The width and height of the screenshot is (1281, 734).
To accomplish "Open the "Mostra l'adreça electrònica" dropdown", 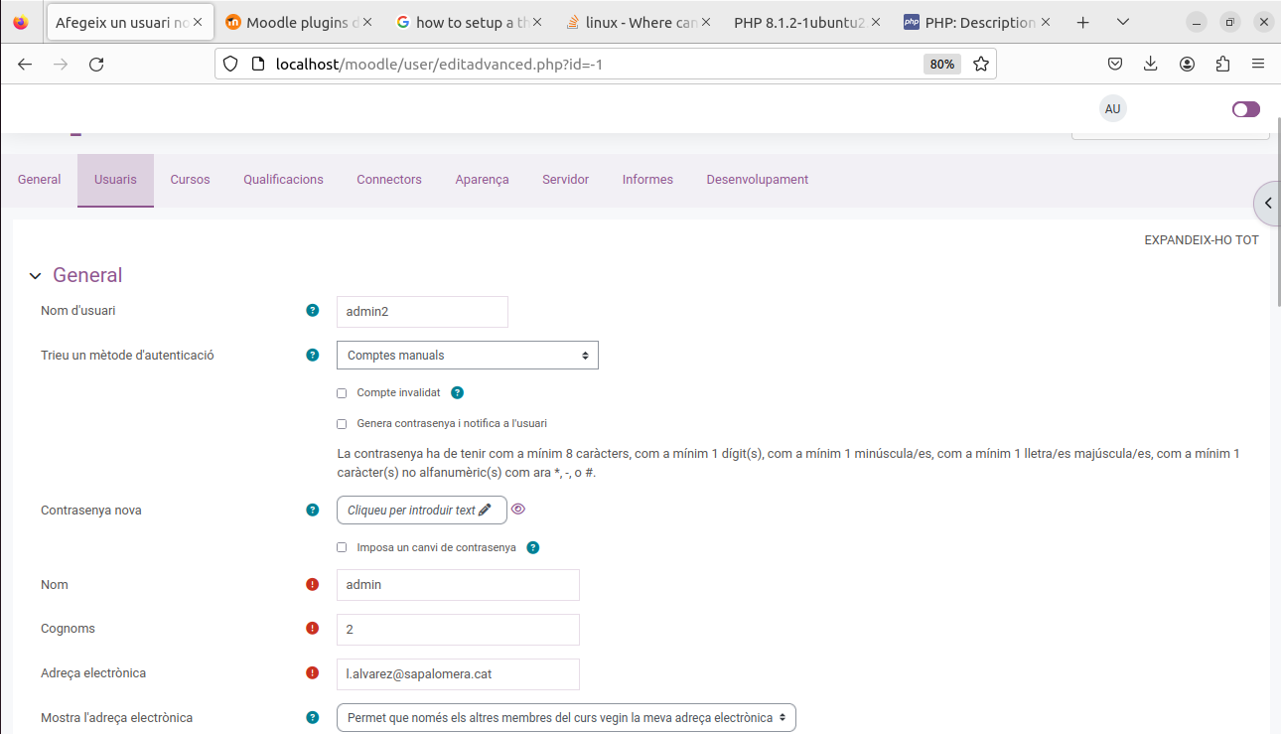I will pyautogui.click(x=566, y=717).
